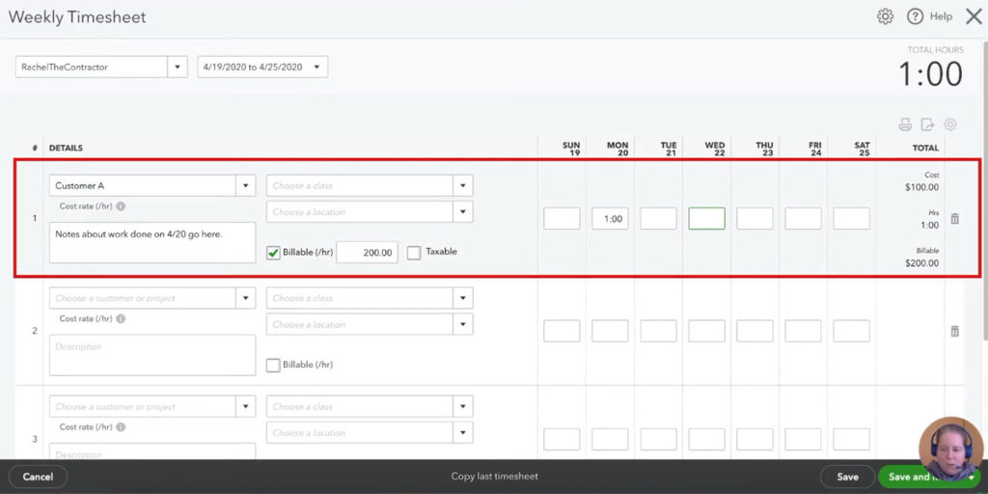Click the Help question mark icon
Viewport: 988px width, 494px height.
click(915, 16)
